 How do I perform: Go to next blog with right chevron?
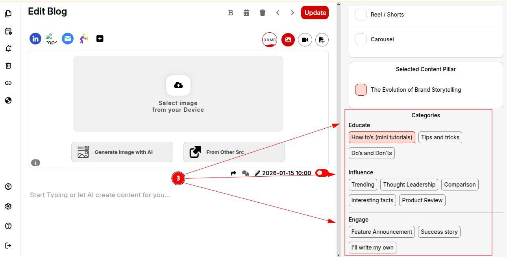[292, 13]
